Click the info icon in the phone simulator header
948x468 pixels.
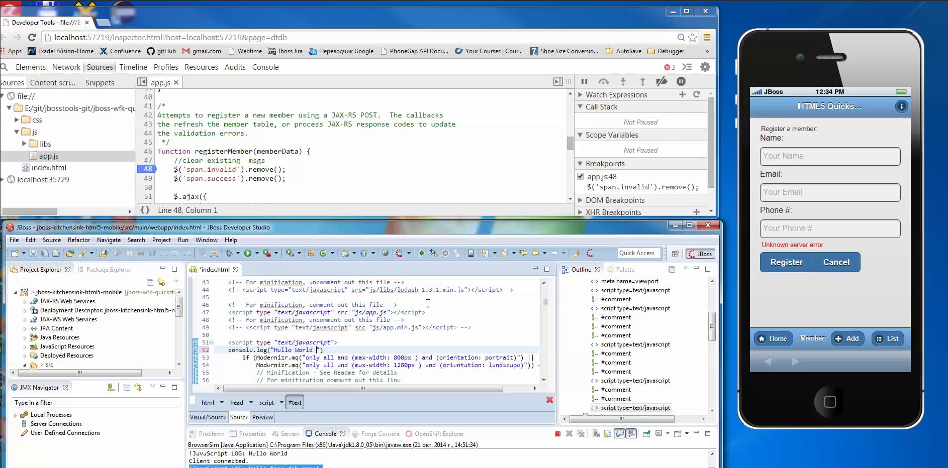click(901, 106)
